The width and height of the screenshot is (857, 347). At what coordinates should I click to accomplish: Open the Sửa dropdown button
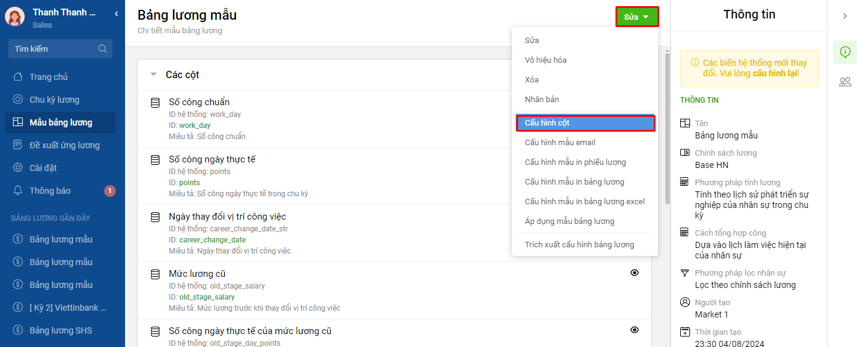(x=637, y=17)
